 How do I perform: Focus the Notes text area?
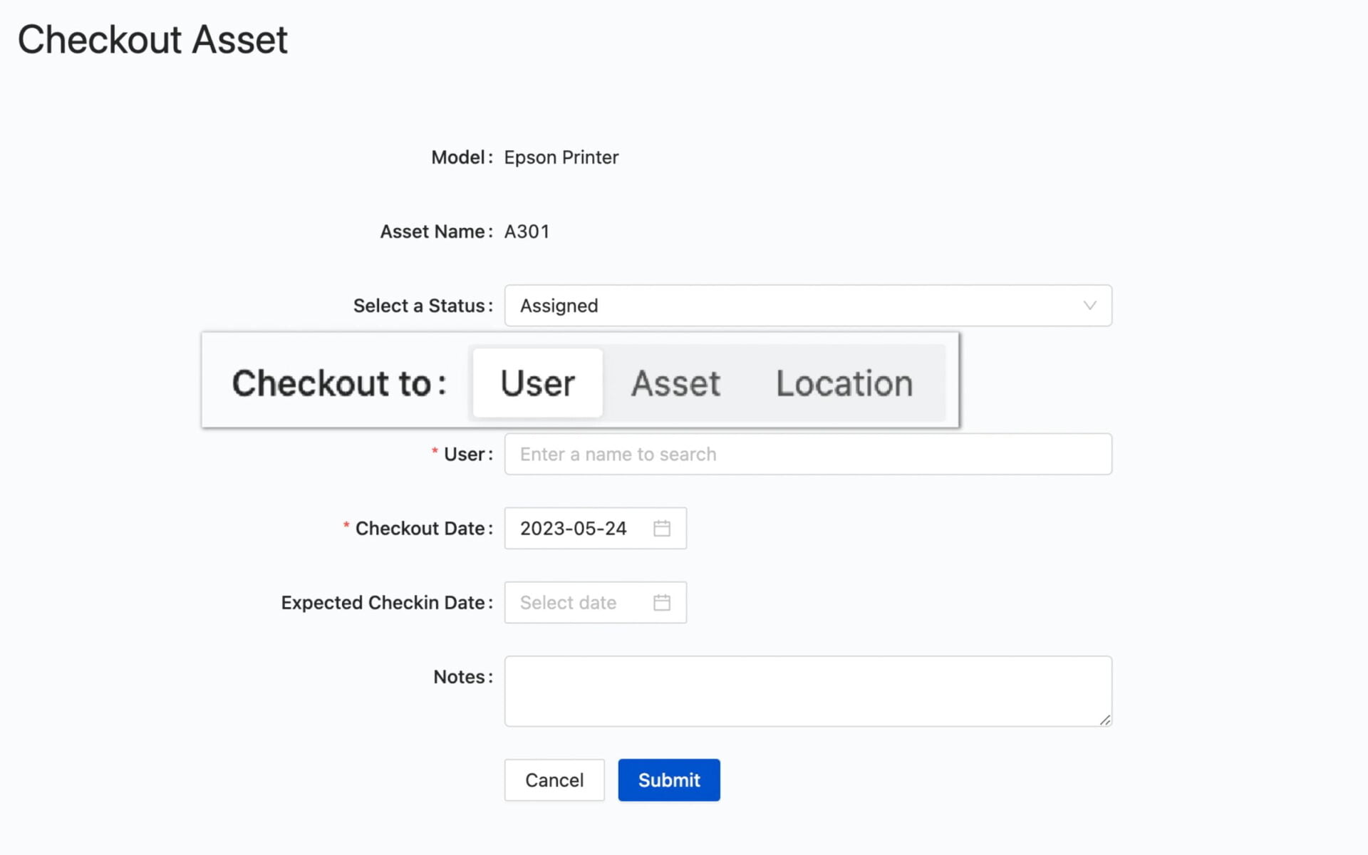coord(808,691)
